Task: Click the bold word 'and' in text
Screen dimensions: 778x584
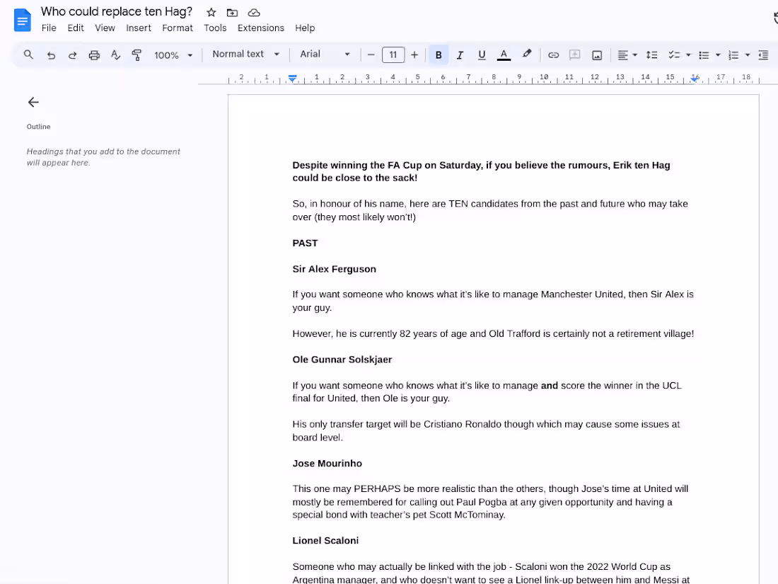Action: 550,385
